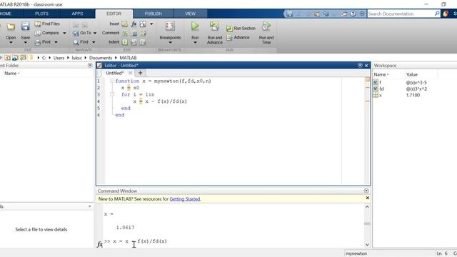Click the Compare files button
Viewport: 457px width, 257px height.
47,33
